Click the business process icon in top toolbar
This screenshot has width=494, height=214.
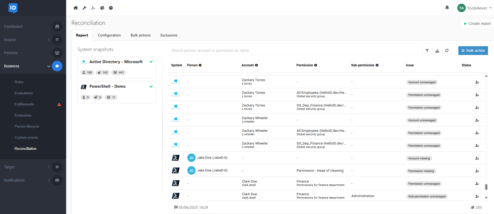pyautogui.click(x=93, y=8)
